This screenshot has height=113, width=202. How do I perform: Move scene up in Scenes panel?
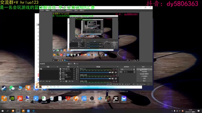(x=47, y=81)
